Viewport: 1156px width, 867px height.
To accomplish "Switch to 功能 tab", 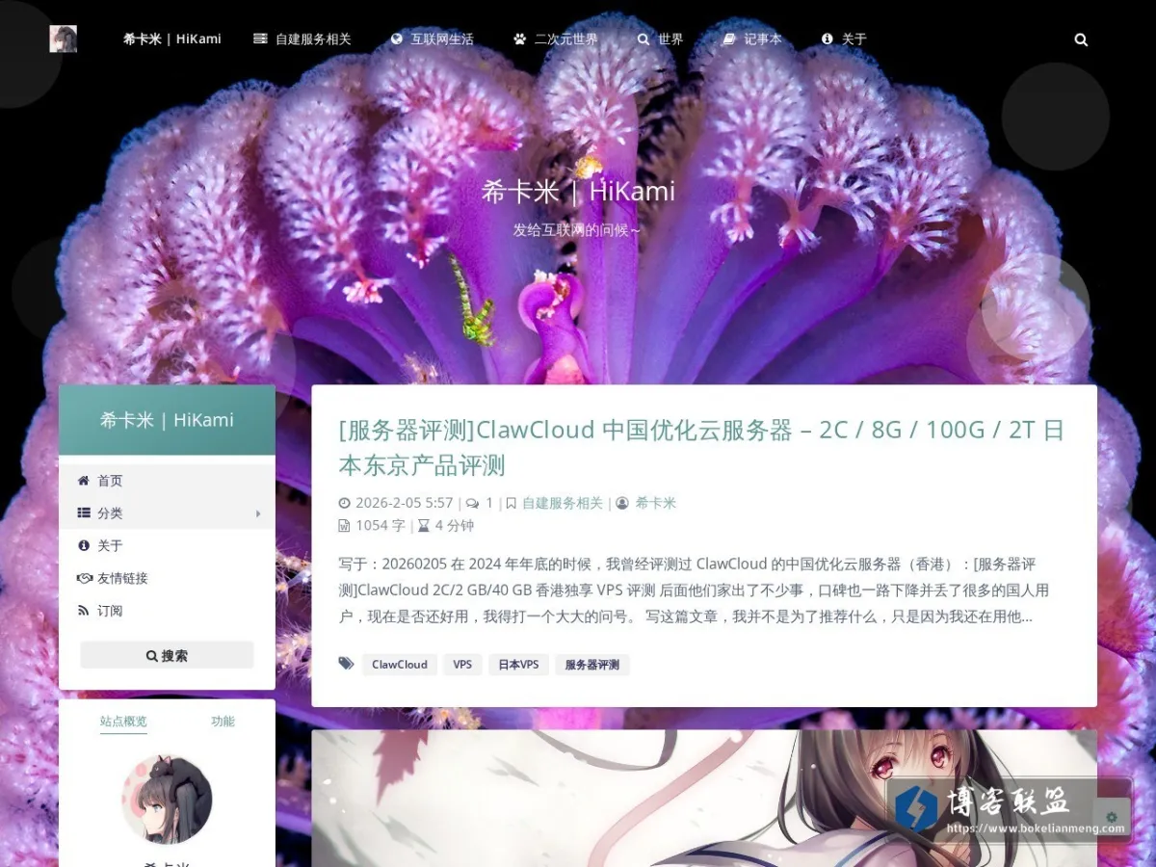I will (223, 722).
